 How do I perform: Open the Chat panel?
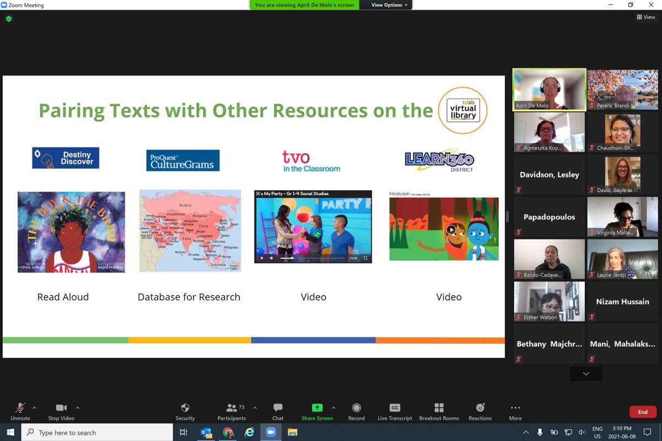coord(278,411)
